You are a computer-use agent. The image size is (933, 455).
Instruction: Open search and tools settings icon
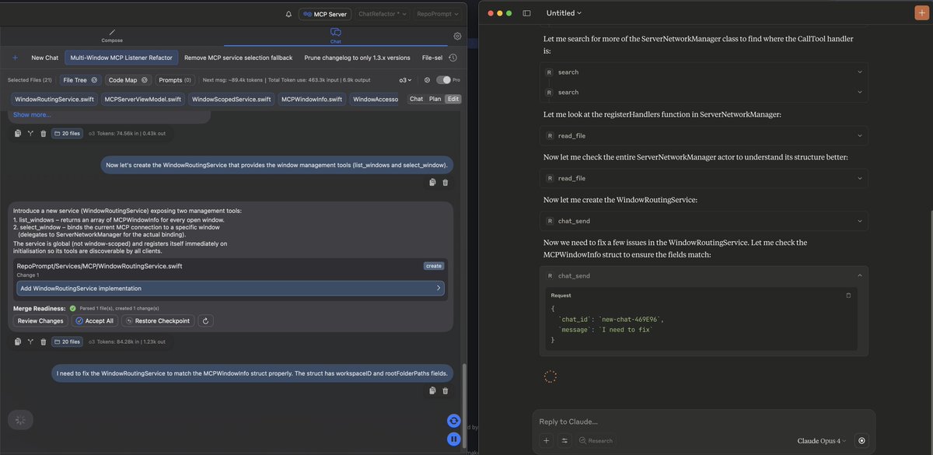pyautogui.click(x=564, y=440)
